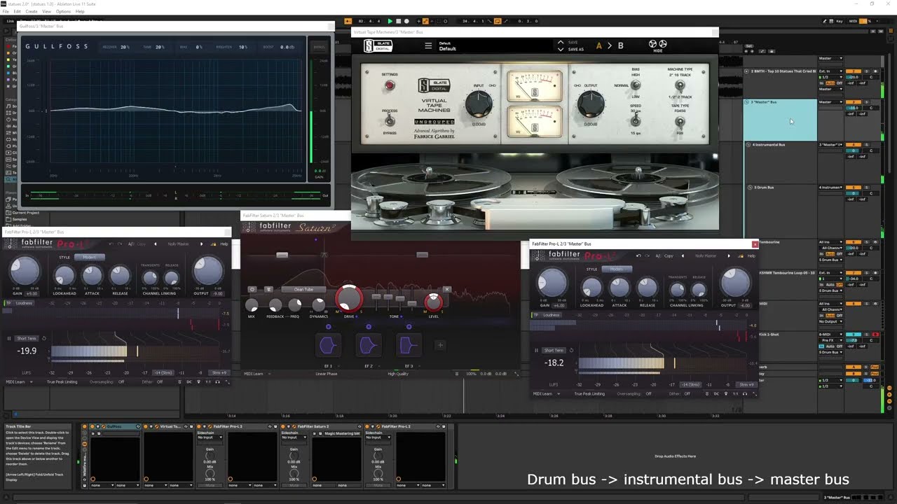
Task: Pause the meter in the Pro-L reading -18.2
Action: click(x=537, y=350)
